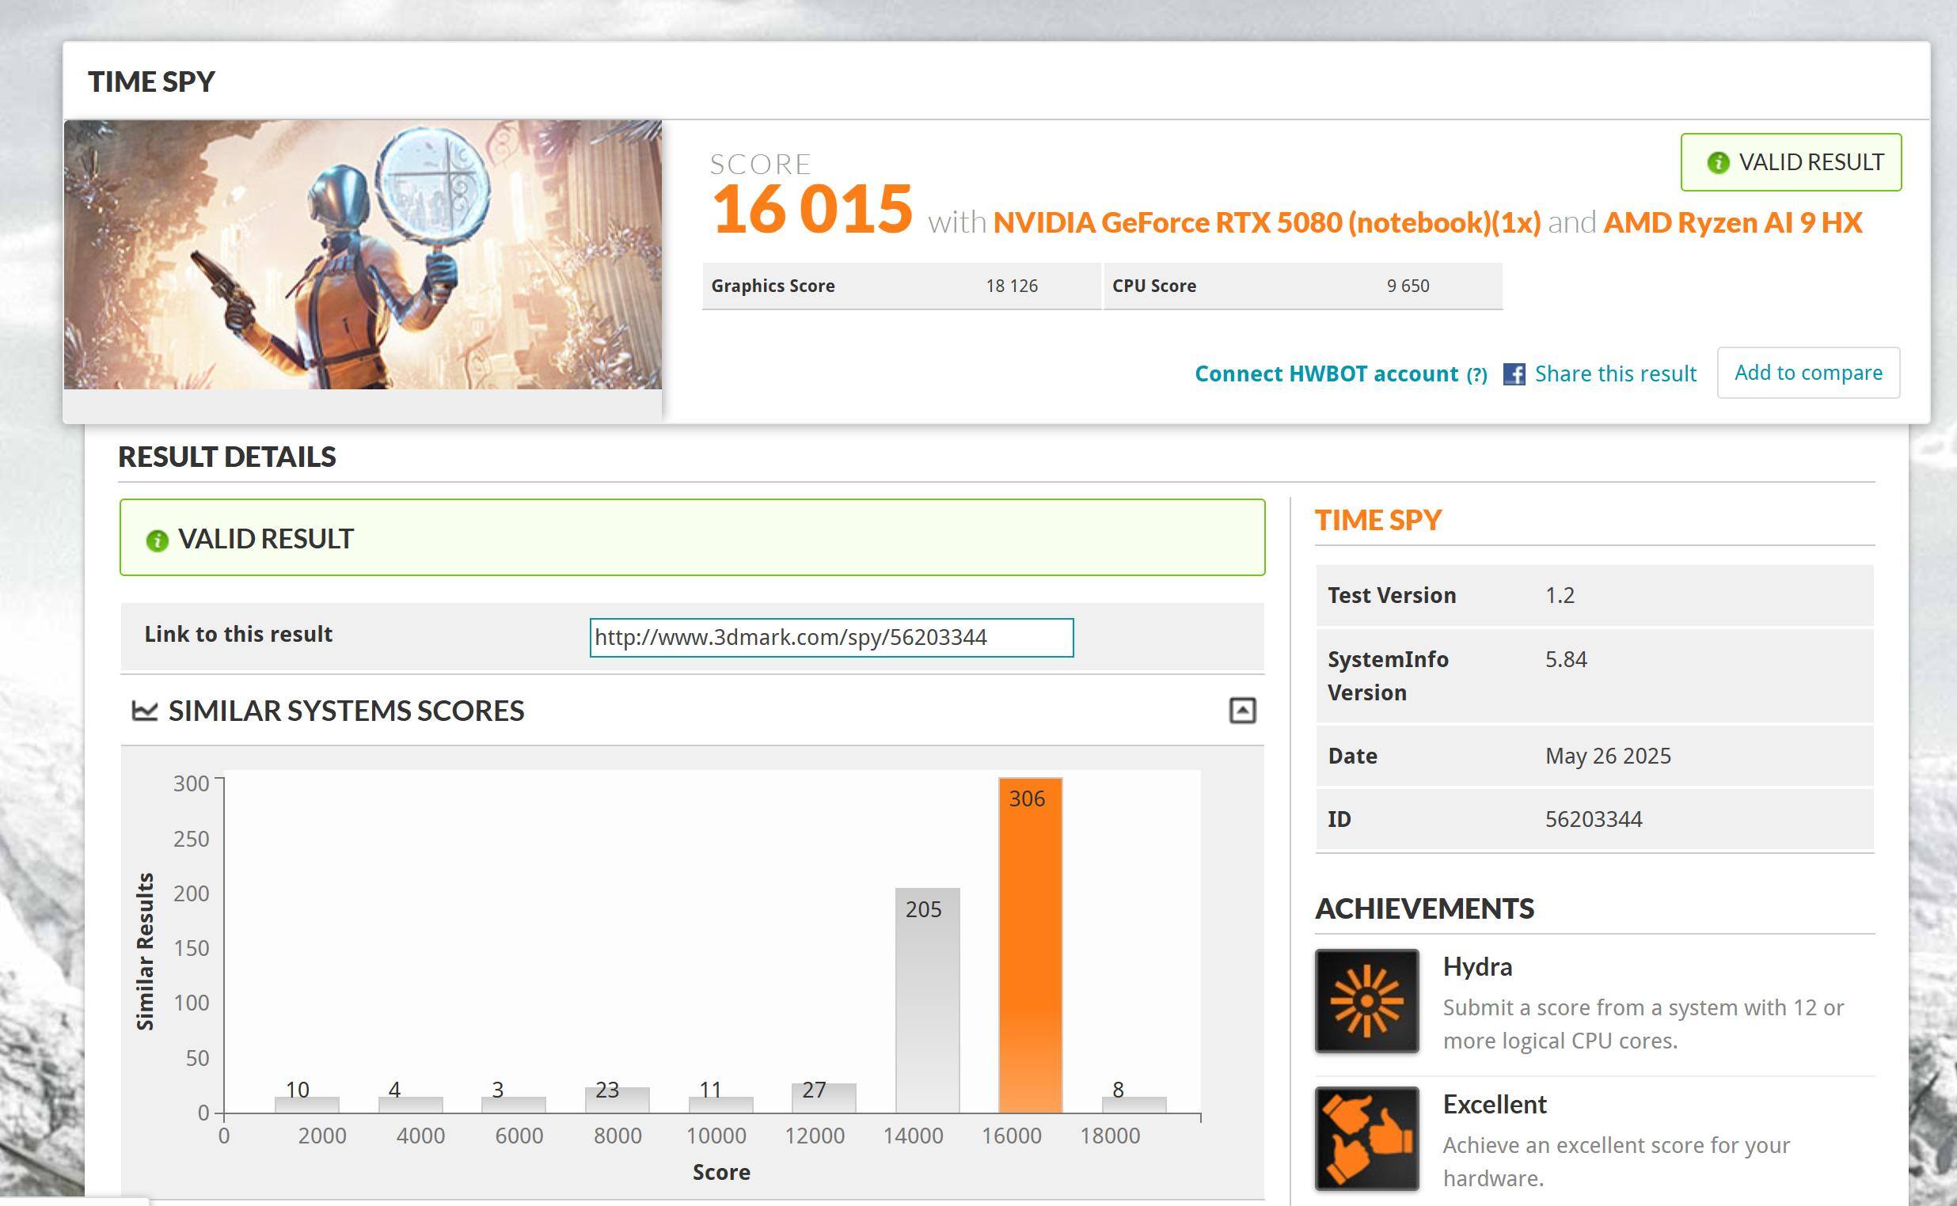Click the Share this result link
Viewport: 1957px width, 1206px height.
1615,374
